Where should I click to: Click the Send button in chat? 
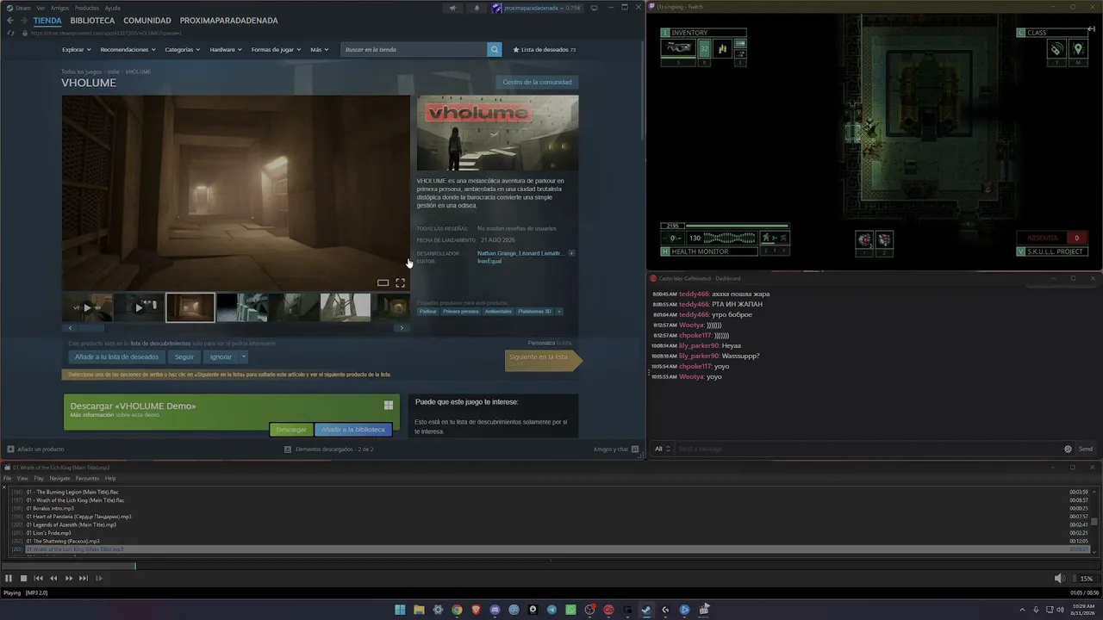coord(1086,449)
